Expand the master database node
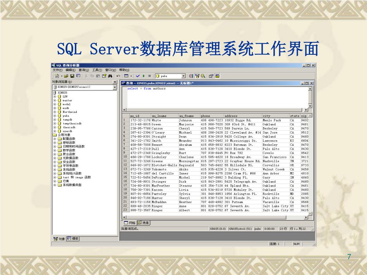 [54, 100]
